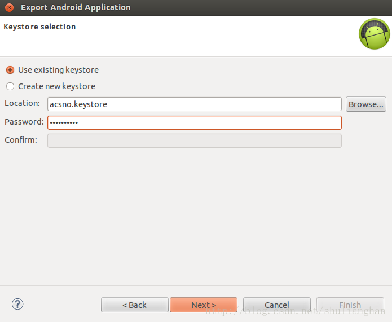This screenshot has height=322, width=392.
Task: Click the Password: label
Action: point(24,122)
